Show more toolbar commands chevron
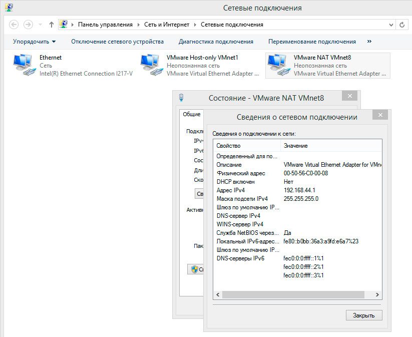The width and height of the screenshot is (412, 337). (369, 41)
